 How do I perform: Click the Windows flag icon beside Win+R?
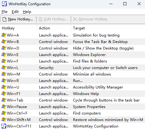(x=4, y=81)
